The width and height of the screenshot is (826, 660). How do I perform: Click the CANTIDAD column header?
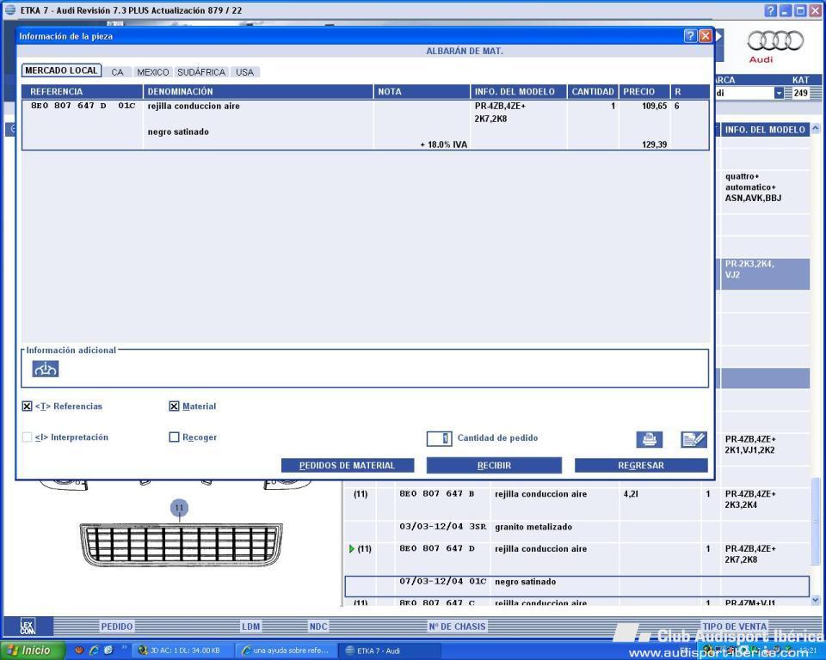(593, 92)
